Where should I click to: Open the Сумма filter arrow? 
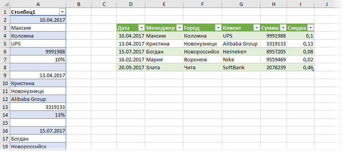(283, 28)
